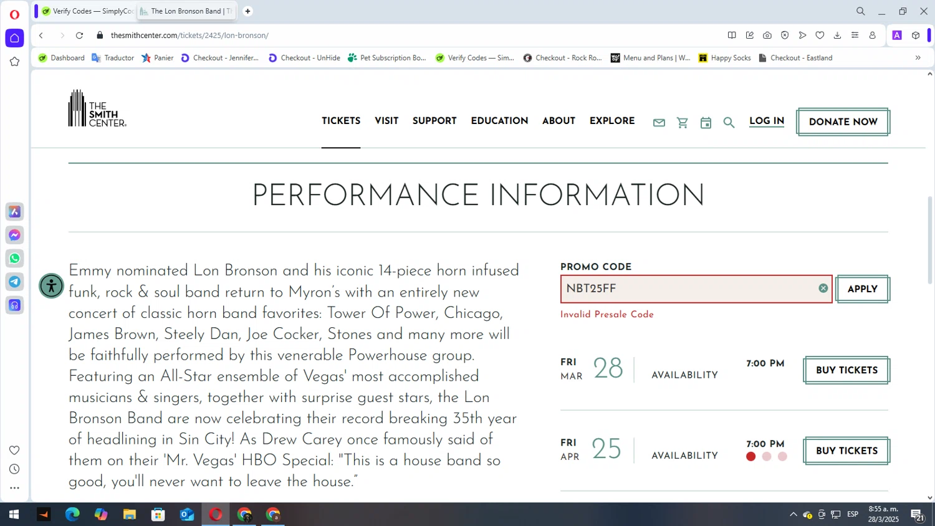Open the Dashboard bookmark

pos(62,58)
